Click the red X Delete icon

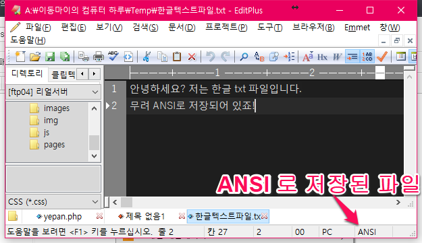[x=192, y=57]
